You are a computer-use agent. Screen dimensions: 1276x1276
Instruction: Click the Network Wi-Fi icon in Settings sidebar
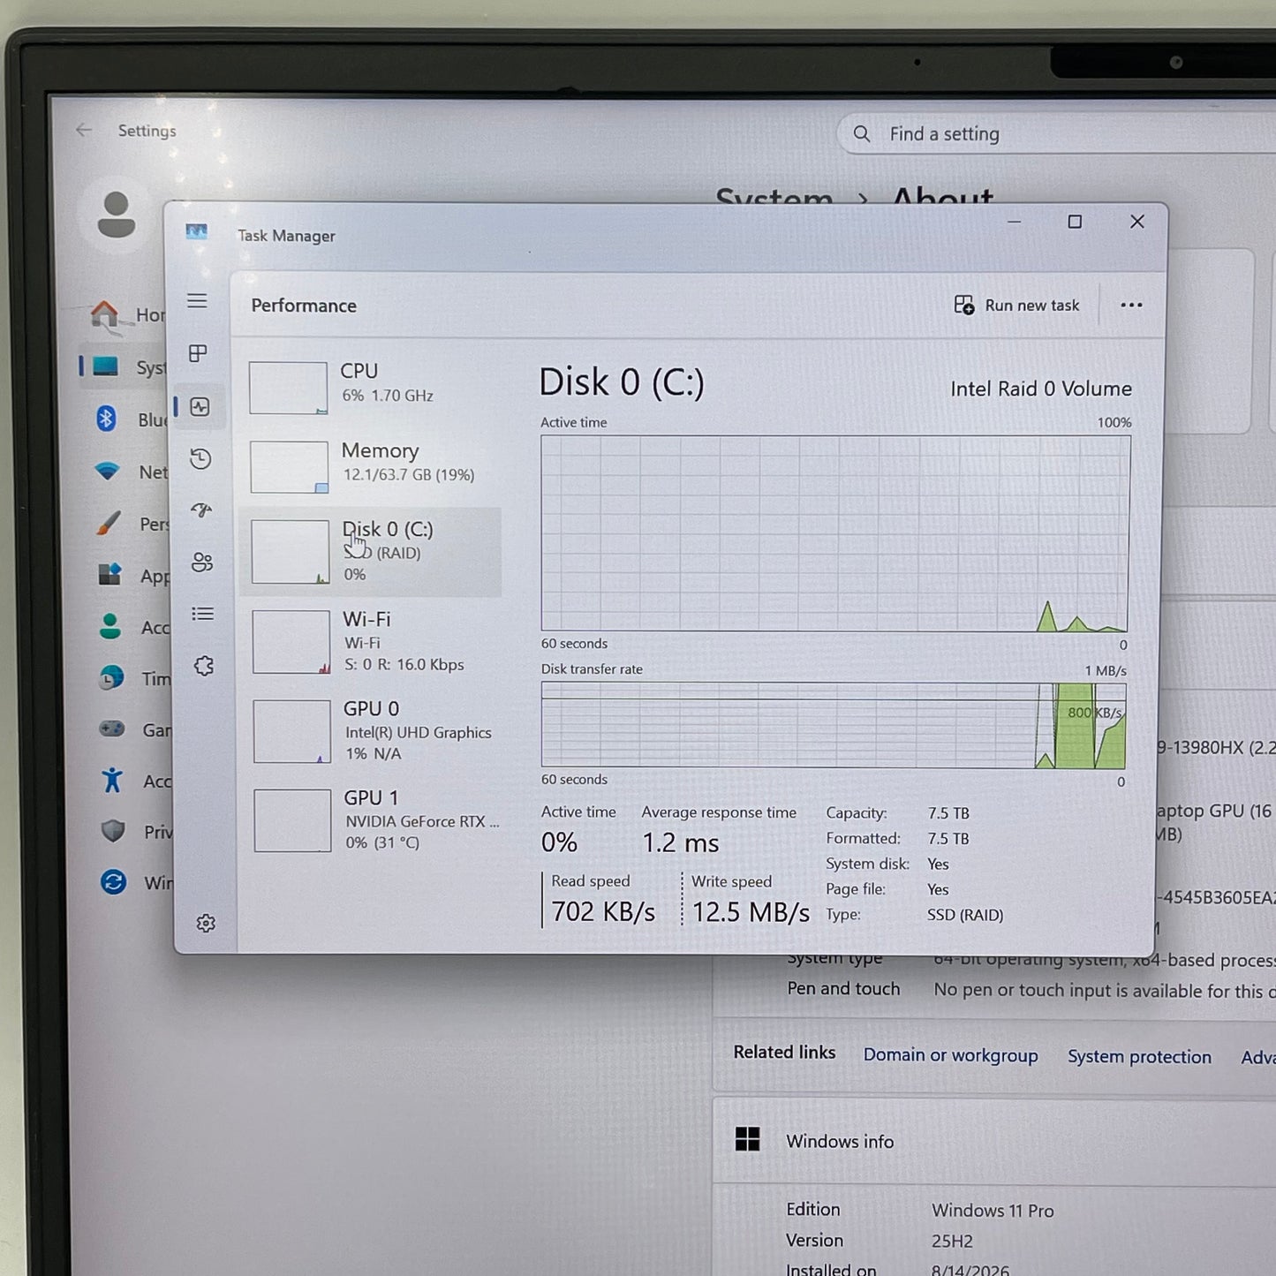(x=107, y=472)
